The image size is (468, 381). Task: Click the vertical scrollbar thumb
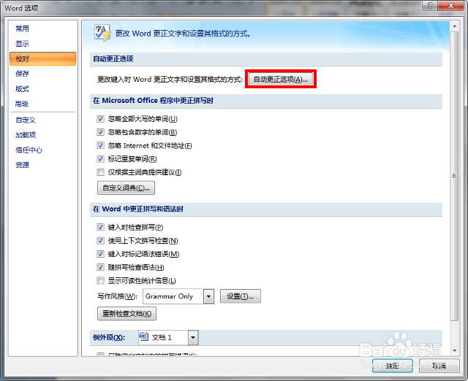(x=454, y=176)
